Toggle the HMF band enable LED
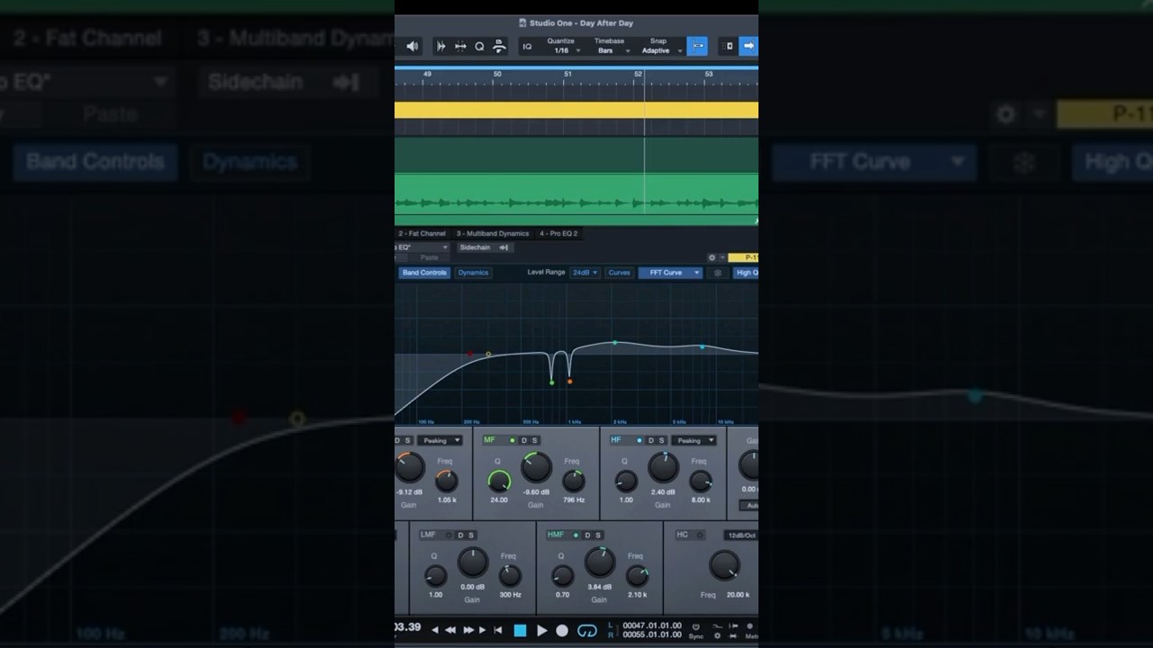1153x648 pixels. [576, 535]
